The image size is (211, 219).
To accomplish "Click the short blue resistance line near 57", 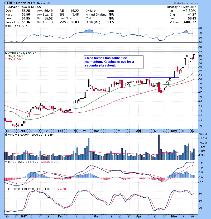I will (189, 53).
